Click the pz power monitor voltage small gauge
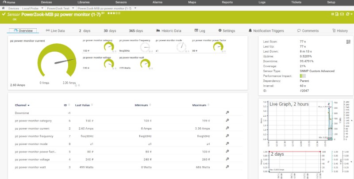The width and height of the screenshot is (354, 179). [109, 64]
